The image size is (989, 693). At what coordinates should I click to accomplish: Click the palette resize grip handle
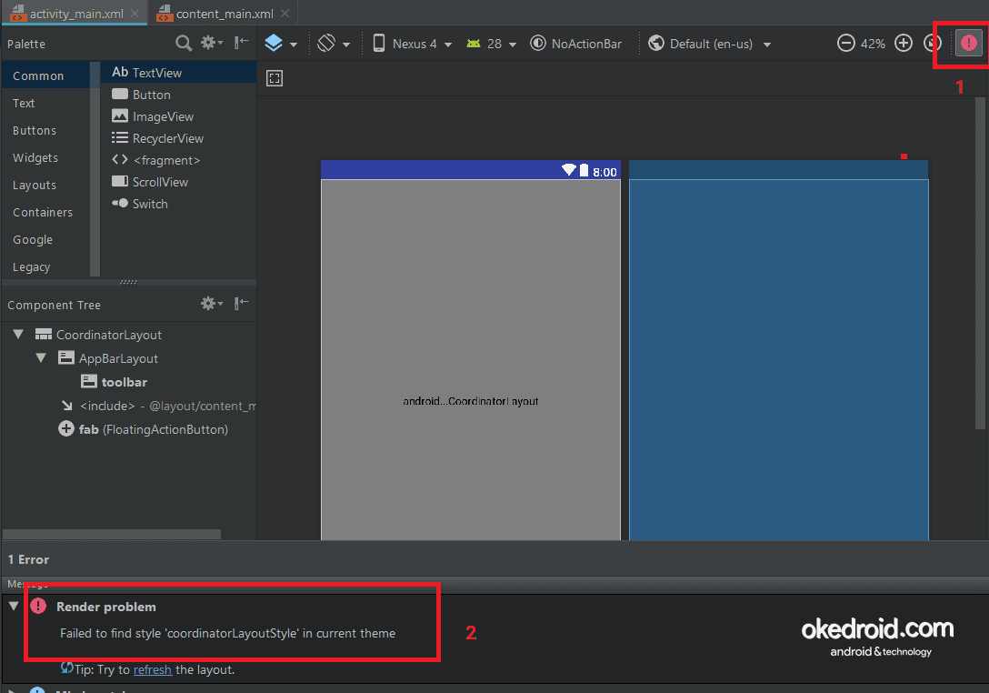click(128, 282)
